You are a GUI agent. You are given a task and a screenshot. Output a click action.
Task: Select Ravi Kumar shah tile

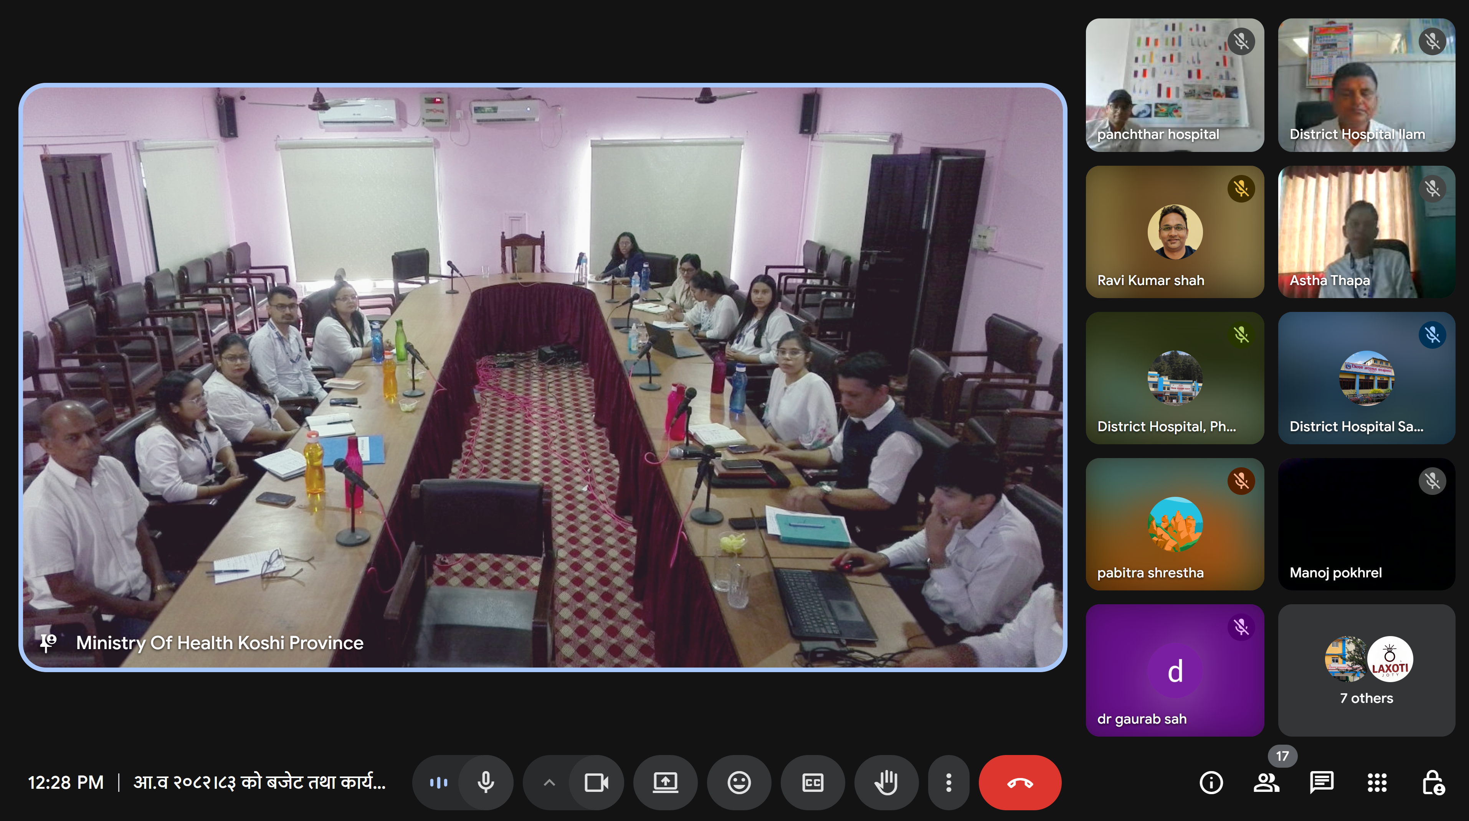(1175, 231)
